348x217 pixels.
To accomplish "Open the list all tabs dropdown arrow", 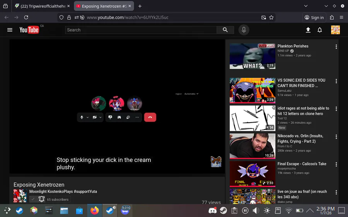I will point(305,6).
